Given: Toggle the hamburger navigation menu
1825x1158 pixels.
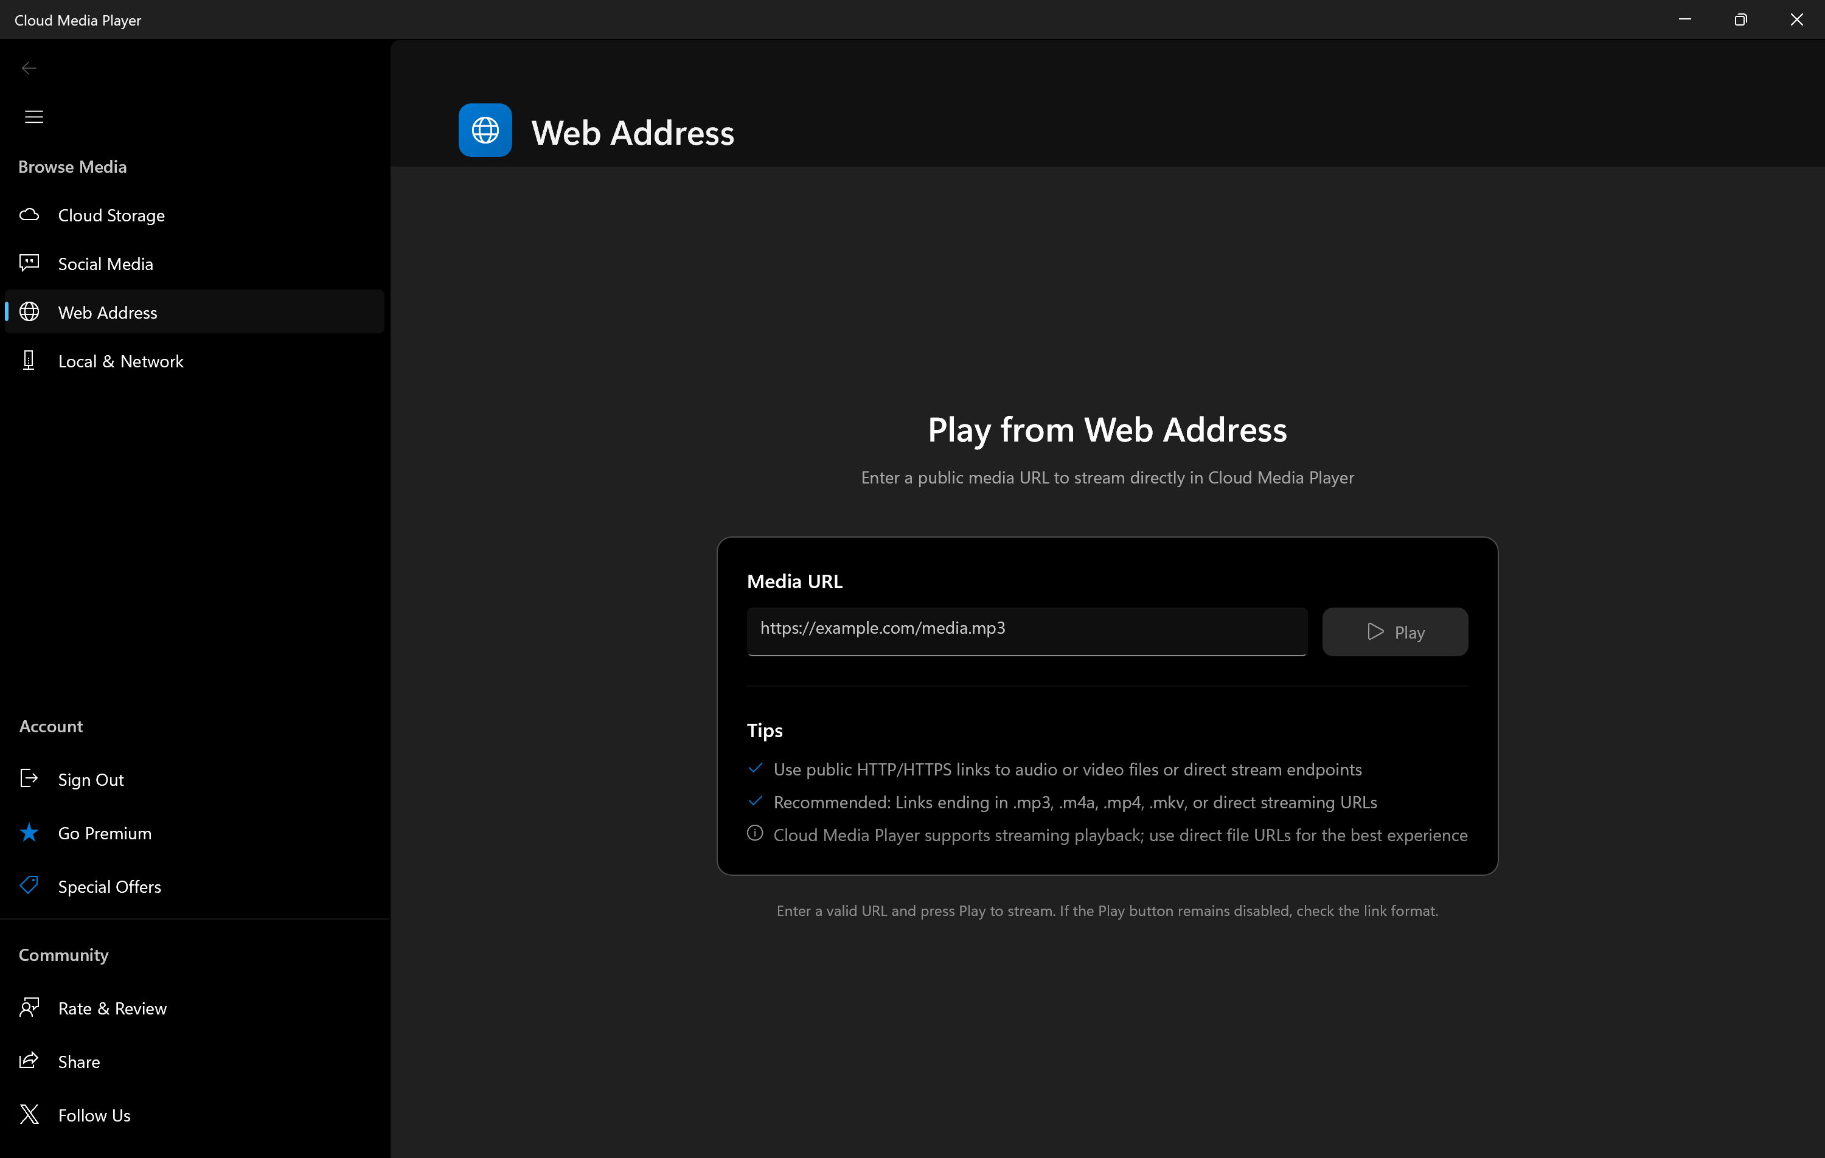Looking at the screenshot, I should click(x=34, y=117).
